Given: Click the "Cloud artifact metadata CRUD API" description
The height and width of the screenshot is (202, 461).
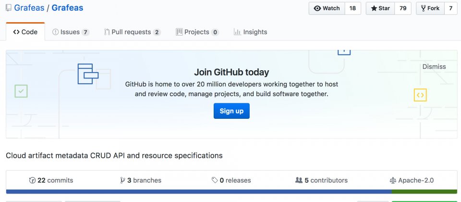Looking at the screenshot, I should 114,155.
